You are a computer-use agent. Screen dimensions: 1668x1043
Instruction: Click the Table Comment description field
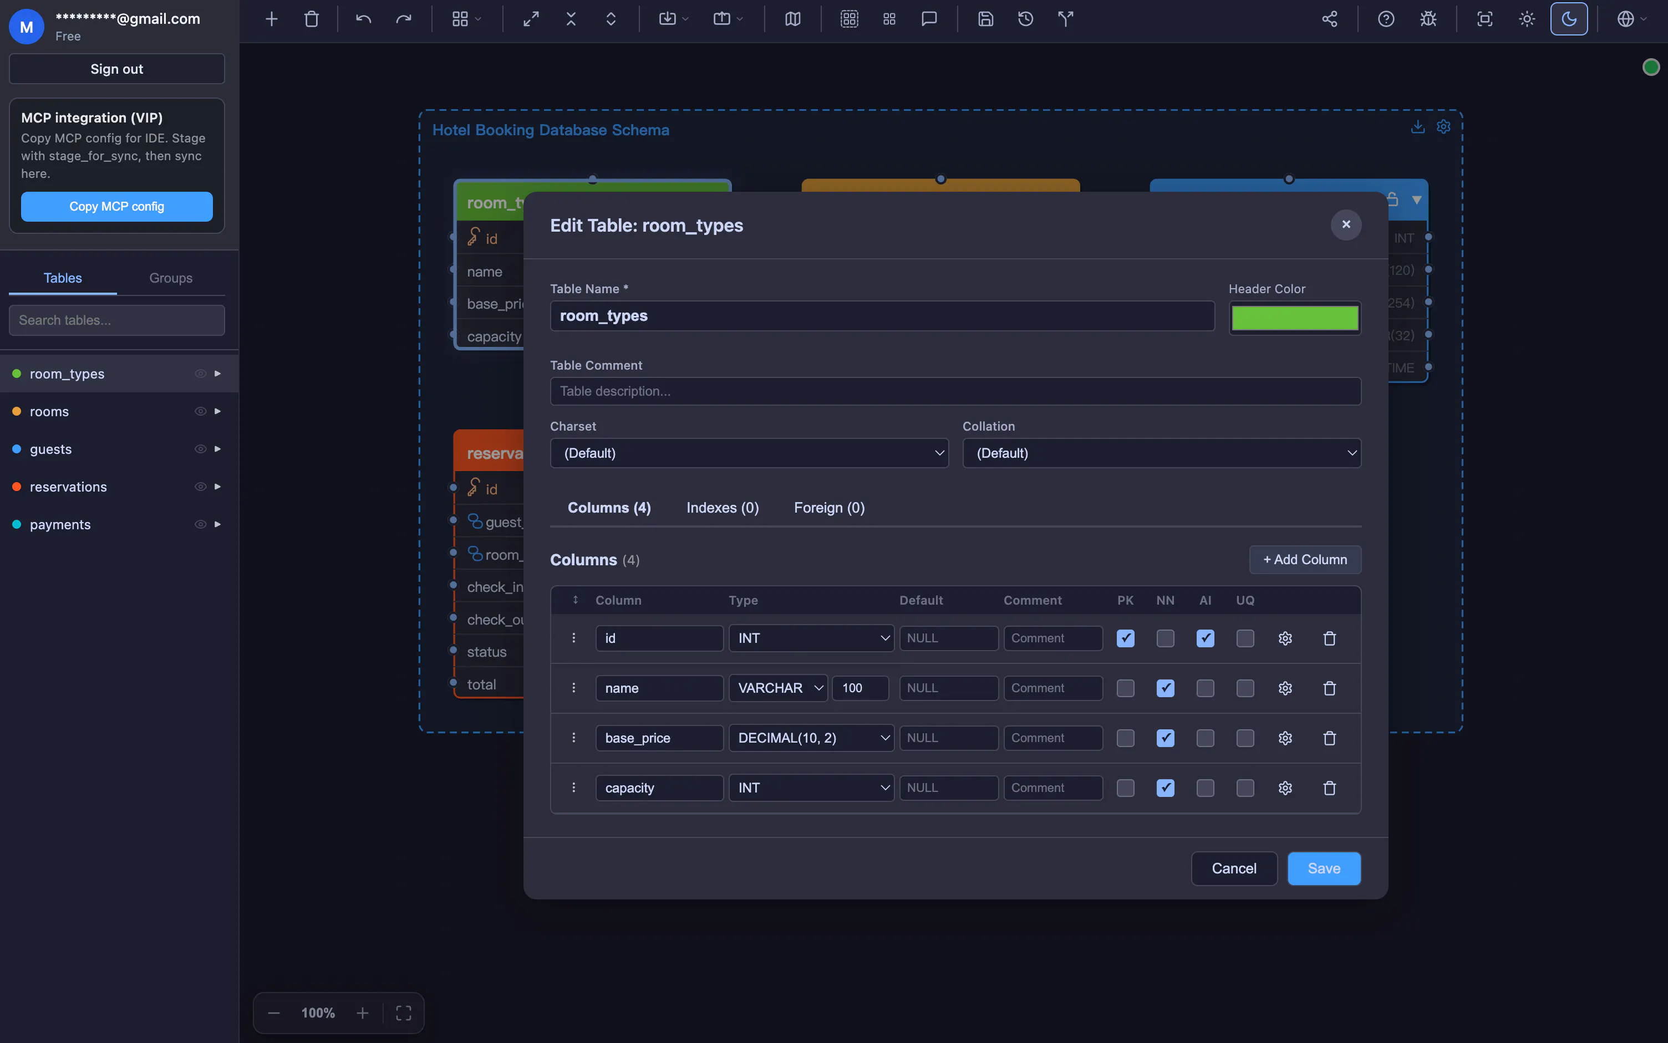point(955,392)
